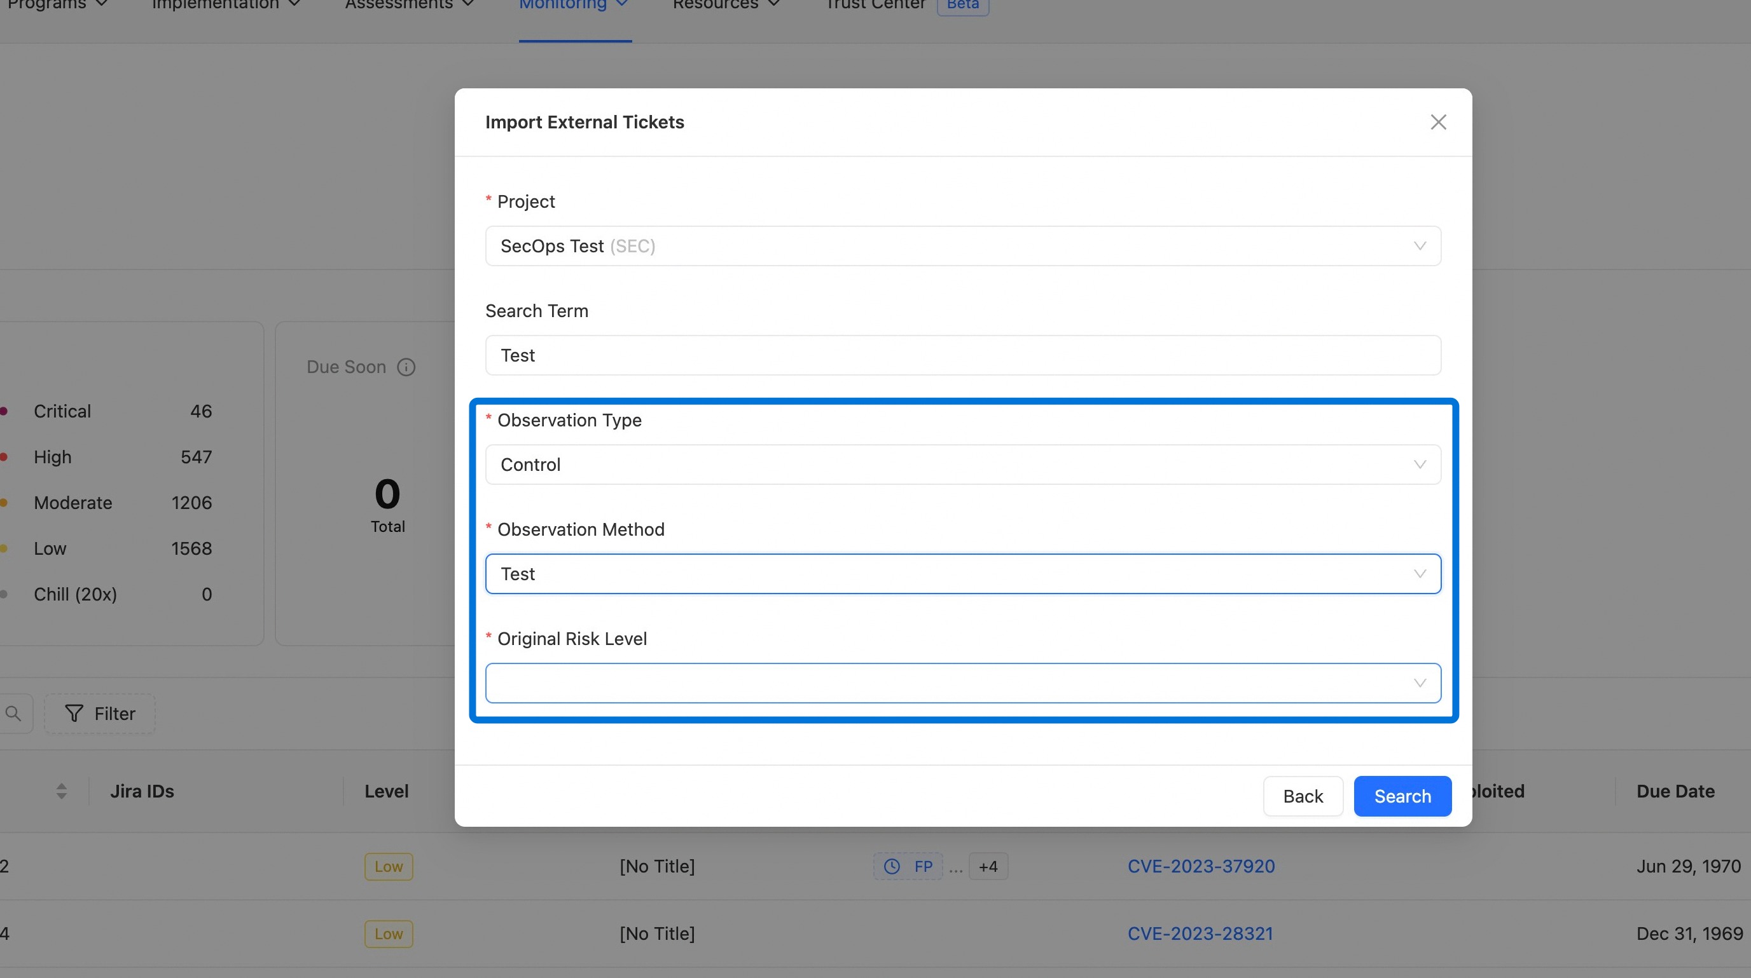Click the Filter button with funnel icon
This screenshot has width=1751, height=978.
point(100,714)
